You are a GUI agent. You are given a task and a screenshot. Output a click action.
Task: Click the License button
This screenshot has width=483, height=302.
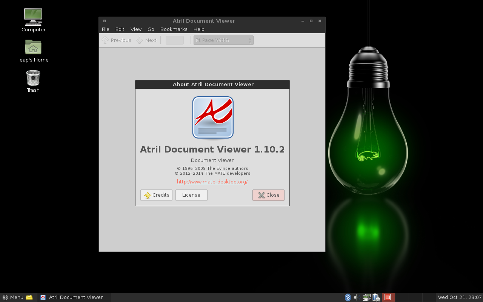191,195
